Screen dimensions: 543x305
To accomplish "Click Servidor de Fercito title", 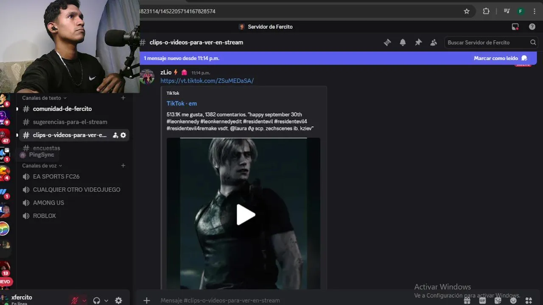I will pyautogui.click(x=270, y=27).
